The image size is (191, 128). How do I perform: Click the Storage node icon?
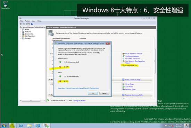click(23, 38)
